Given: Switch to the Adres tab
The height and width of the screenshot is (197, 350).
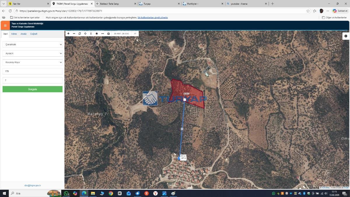Looking at the screenshot, I should [x=14, y=34].
